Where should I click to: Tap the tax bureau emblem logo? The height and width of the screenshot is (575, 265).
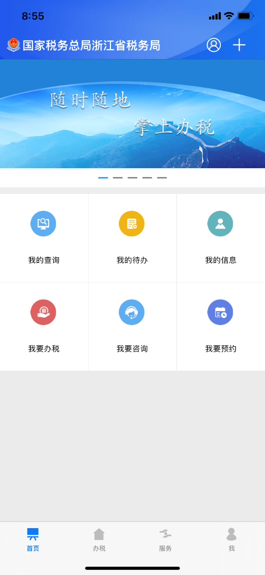coord(13,45)
